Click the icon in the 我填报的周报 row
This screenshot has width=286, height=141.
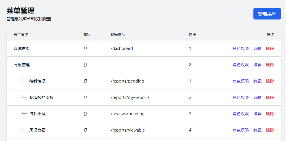[85, 97]
